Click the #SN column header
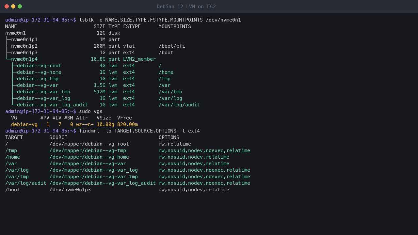Image resolution: width=418 pixels, height=235 pixels. [69, 118]
